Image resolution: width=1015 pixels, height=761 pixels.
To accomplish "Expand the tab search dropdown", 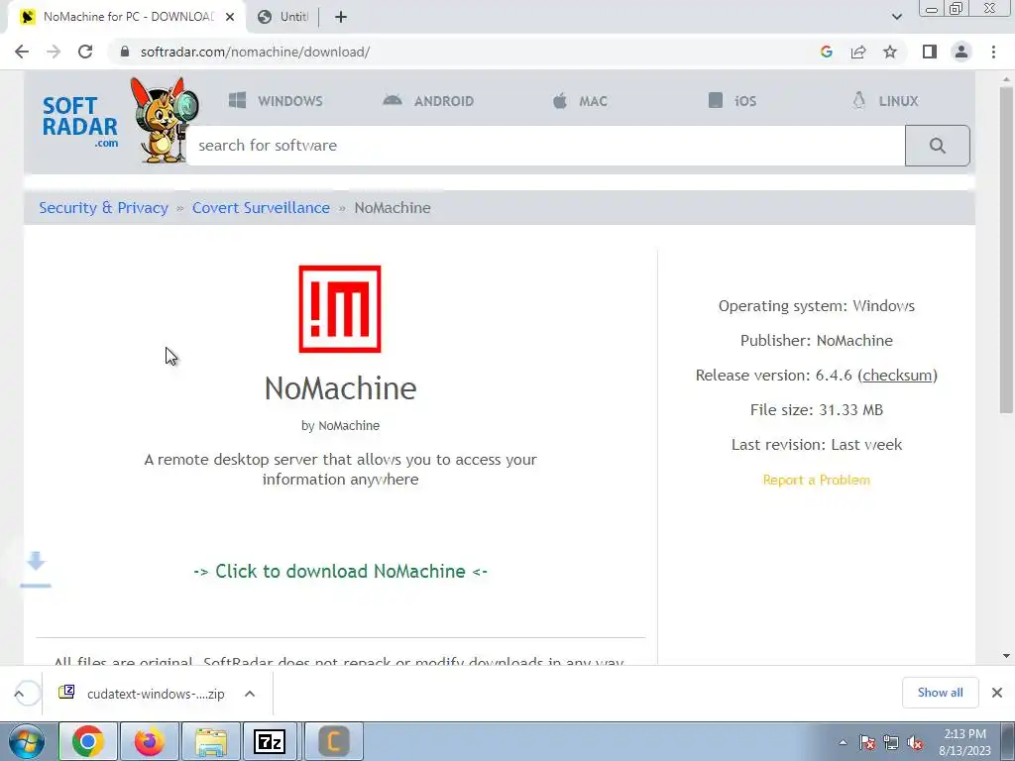I will coord(896,17).
